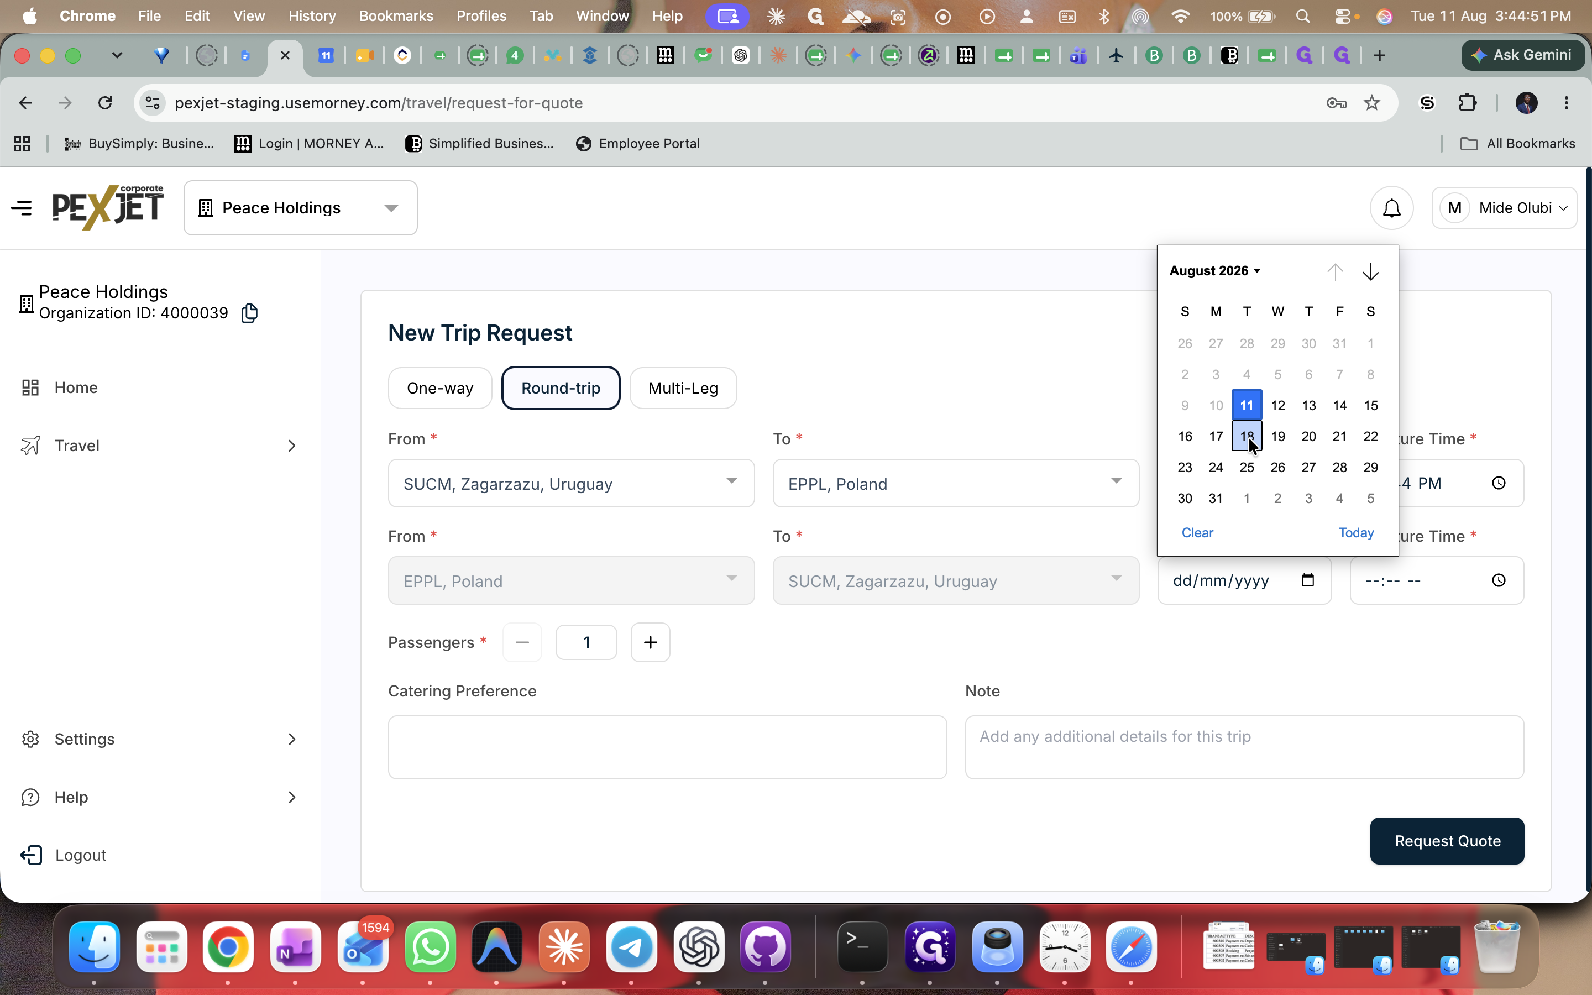This screenshot has height=995, width=1592.
Task: Open a new browser tab
Action: pyautogui.click(x=1380, y=55)
